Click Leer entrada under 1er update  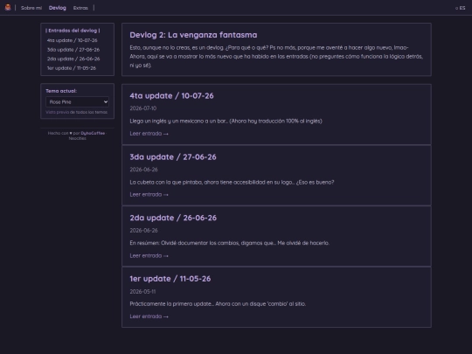click(x=149, y=316)
